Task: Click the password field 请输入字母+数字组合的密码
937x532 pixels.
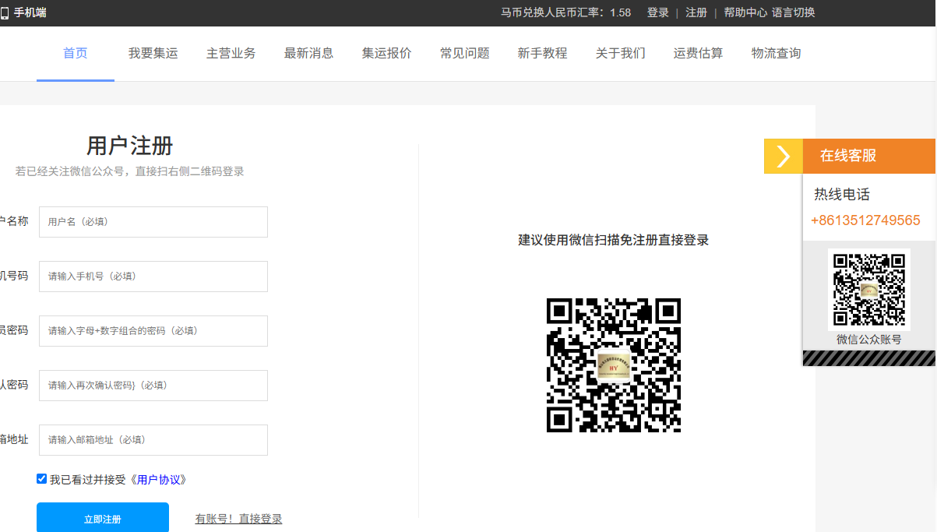Action: click(153, 331)
